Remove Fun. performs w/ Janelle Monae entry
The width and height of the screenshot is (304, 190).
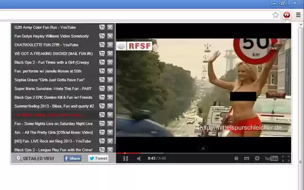tap(110, 71)
